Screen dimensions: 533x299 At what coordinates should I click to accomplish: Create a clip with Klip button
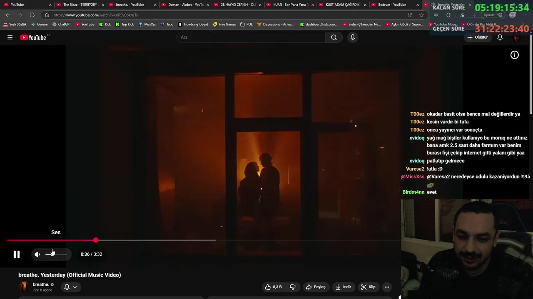[368, 287]
